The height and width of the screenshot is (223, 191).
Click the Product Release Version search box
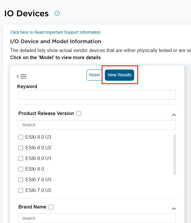click(x=97, y=125)
